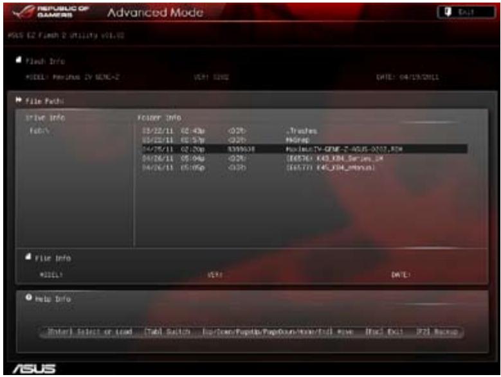Click the File Info DATE label

401,275
